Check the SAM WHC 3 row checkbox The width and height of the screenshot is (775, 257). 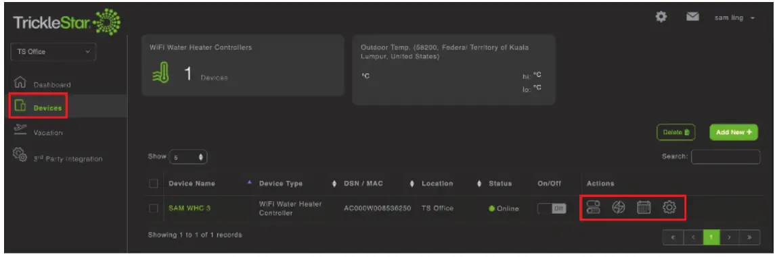point(153,208)
